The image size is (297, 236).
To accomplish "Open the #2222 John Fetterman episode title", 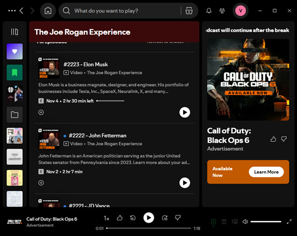I will point(98,135).
